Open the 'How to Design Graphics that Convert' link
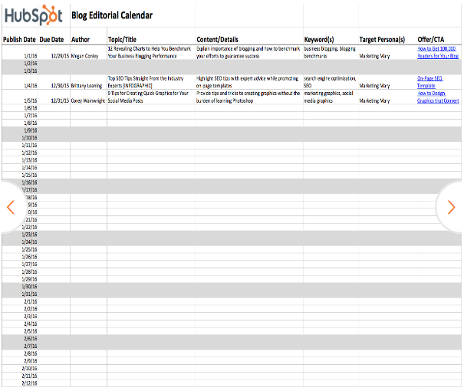464x391 pixels. pyautogui.click(x=438, y=97)
